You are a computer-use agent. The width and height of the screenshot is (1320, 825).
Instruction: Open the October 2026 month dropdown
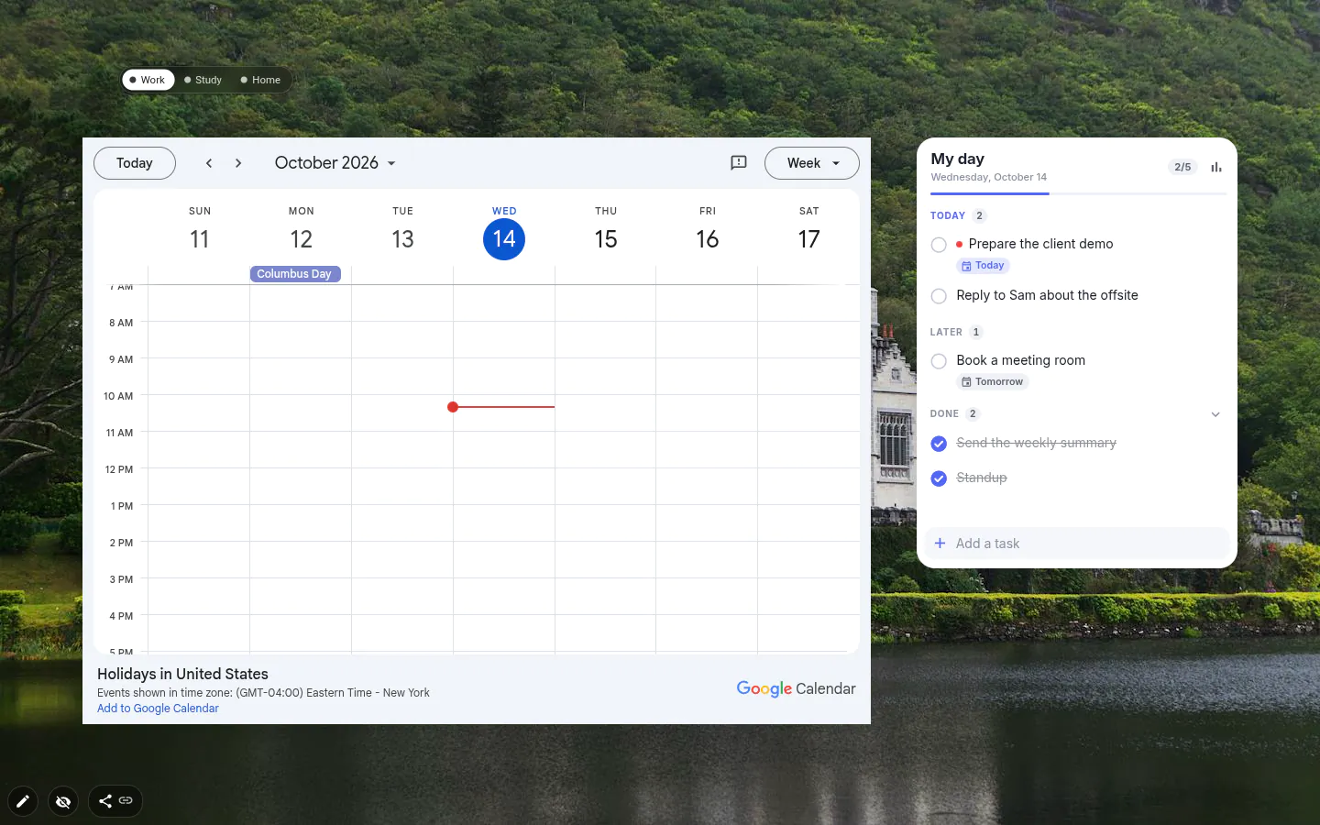click(335, 163)
